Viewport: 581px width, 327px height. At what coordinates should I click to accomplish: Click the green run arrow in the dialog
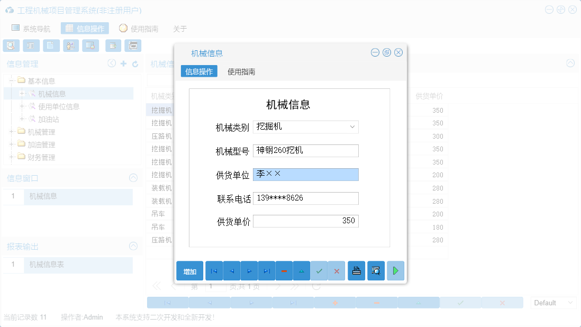point(395,270)
